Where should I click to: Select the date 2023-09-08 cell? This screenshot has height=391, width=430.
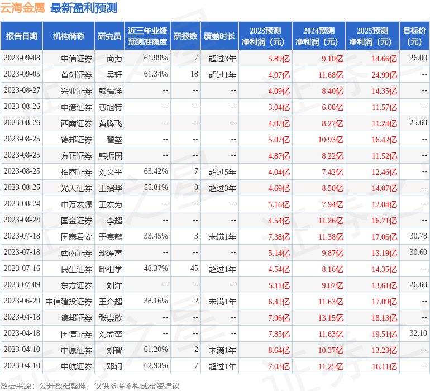tap(22, 58)
